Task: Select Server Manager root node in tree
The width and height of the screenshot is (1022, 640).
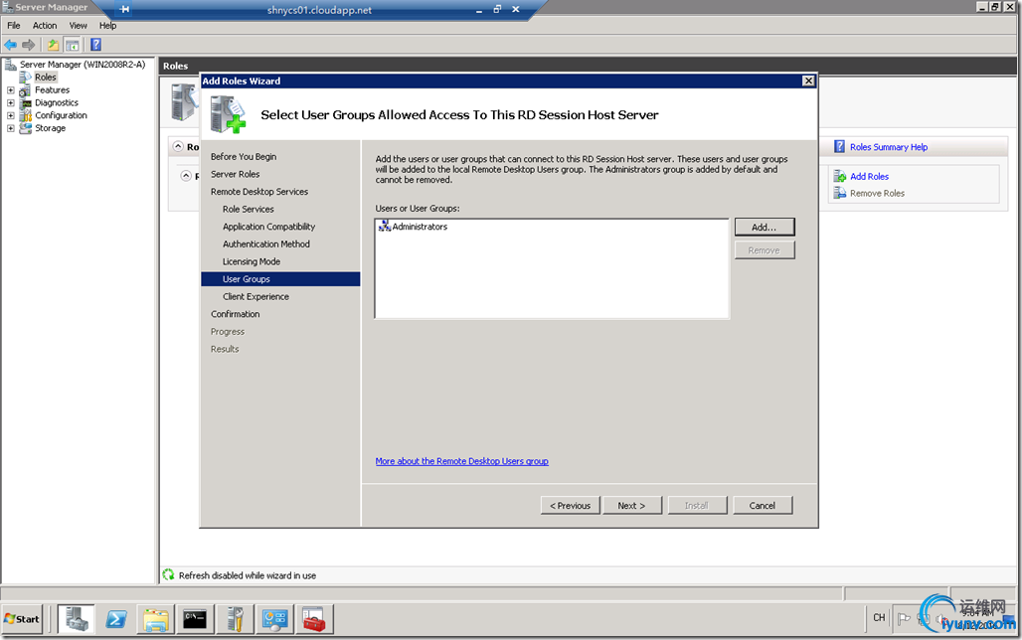Action: (83, 65)
